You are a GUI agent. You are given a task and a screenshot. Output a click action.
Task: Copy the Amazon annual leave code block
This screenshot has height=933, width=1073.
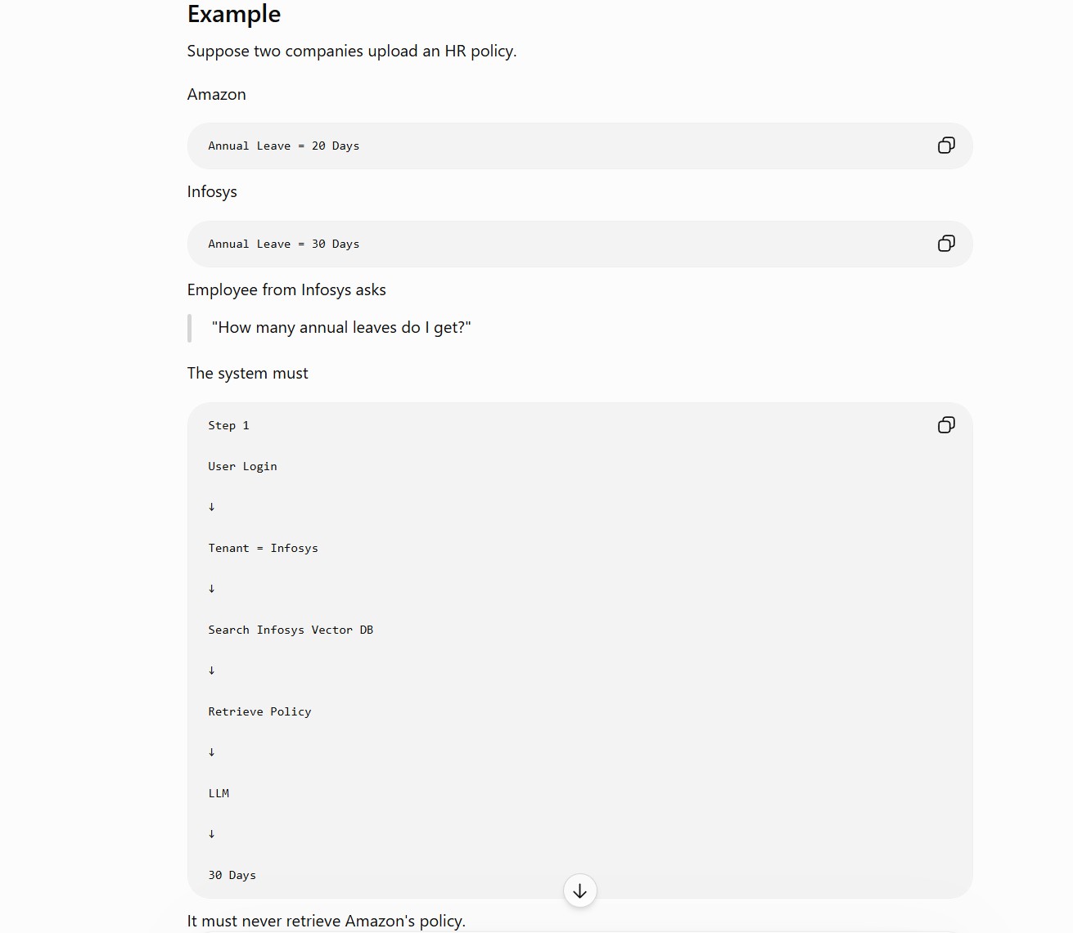pos(946,146)
